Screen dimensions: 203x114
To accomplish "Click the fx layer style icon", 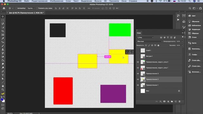I will [x=160, y=101].
